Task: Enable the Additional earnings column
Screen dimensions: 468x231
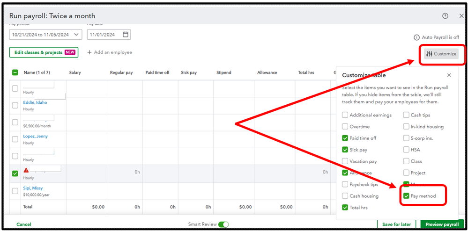Action: 345,115
